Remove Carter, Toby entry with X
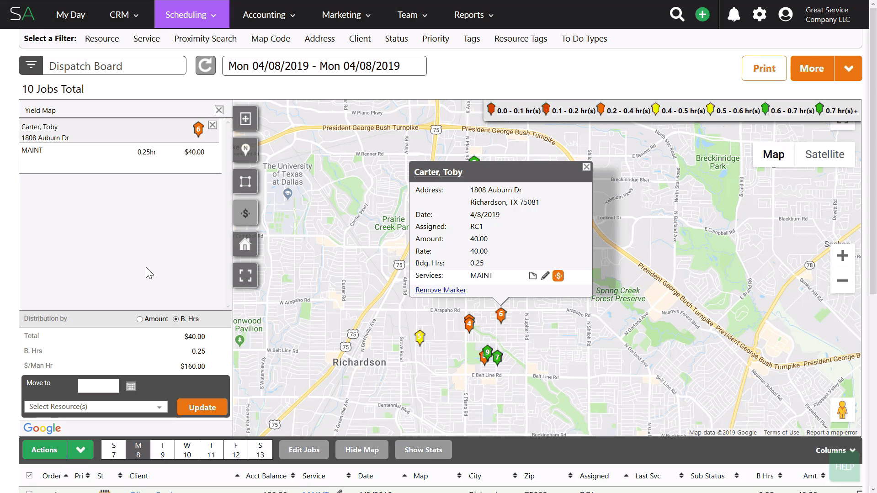The image size is (877, 493). 212,125
